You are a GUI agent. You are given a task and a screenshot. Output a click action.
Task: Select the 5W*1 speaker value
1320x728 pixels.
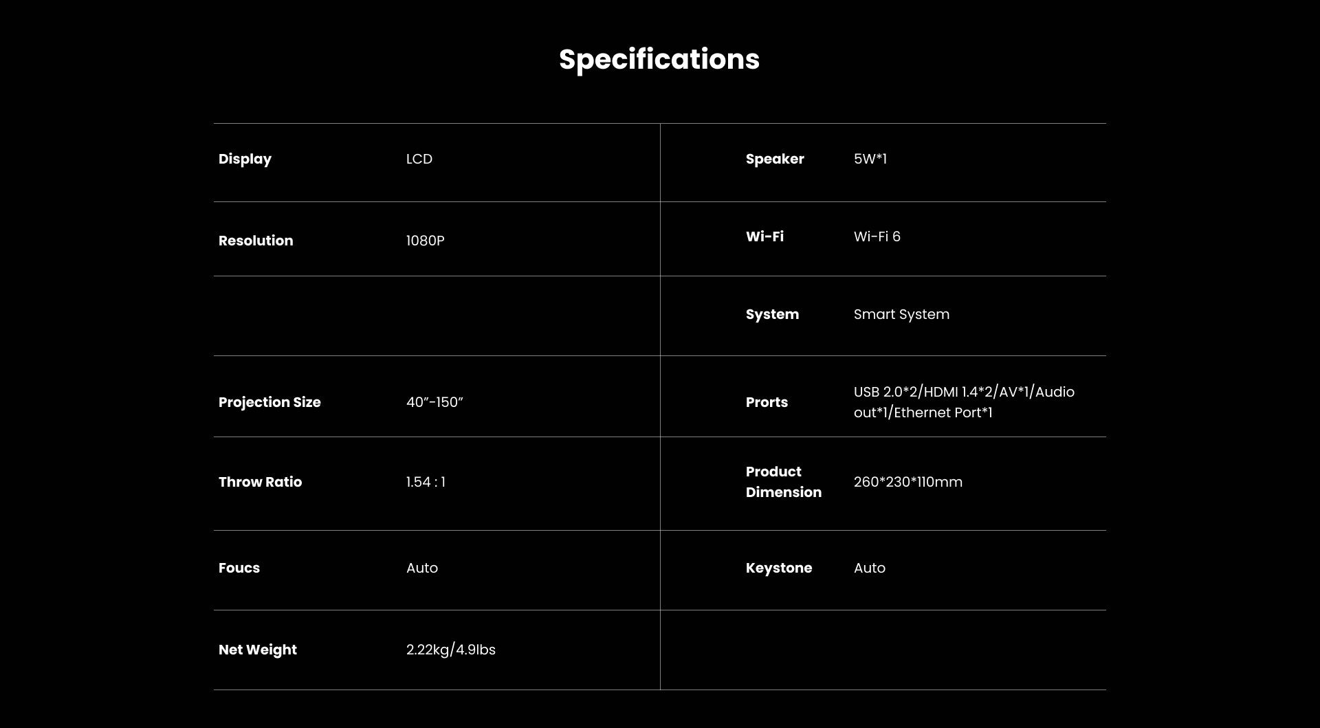click(x=870, y=159)
